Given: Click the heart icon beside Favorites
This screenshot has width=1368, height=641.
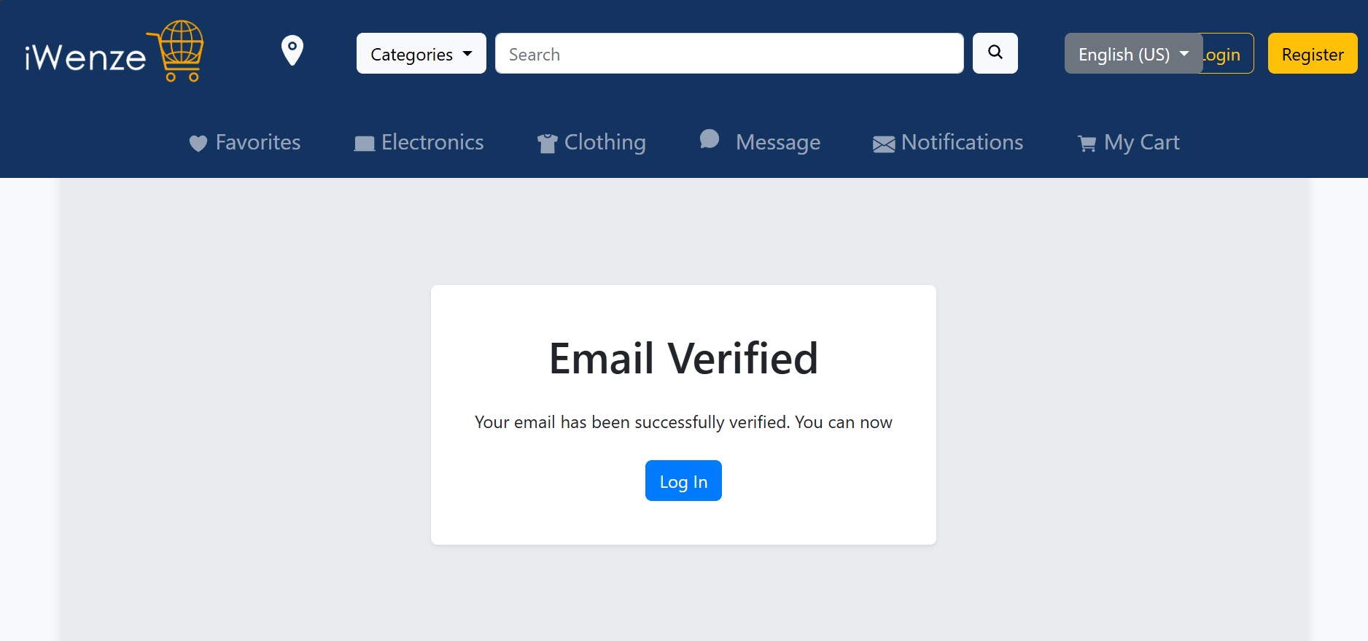Looking at the screenshot, I should click(x=198, y=144).
